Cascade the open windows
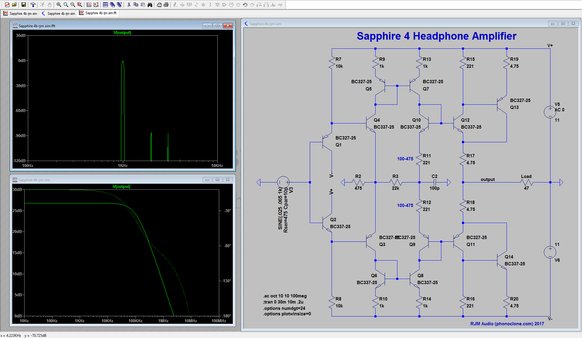The height and width of the screenshot is (338, 582). point(112,5)
